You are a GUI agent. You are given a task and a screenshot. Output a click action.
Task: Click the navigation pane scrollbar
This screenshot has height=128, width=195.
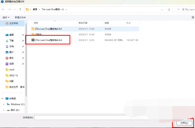click(x=26, y=60)
